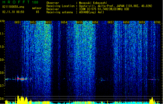Click the 0.7 kHz axis tick label

(x=2, y=86)
